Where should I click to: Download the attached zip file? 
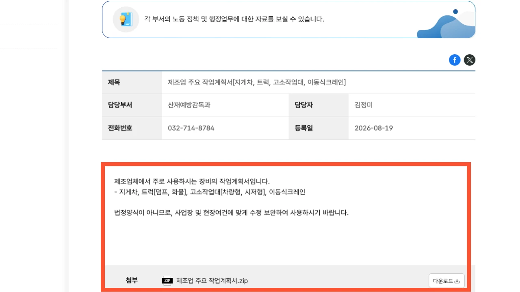point(446,281)
